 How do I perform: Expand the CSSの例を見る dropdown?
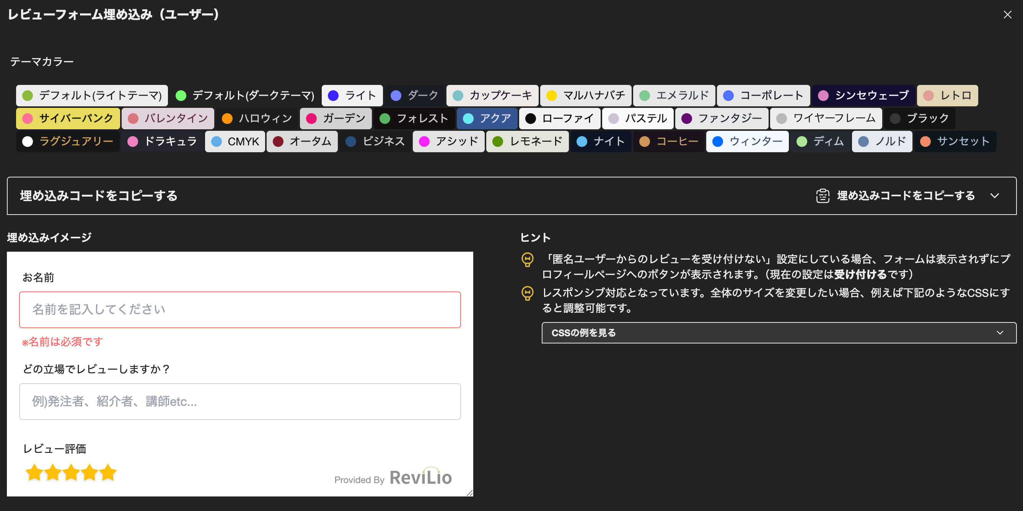point(779,333)
